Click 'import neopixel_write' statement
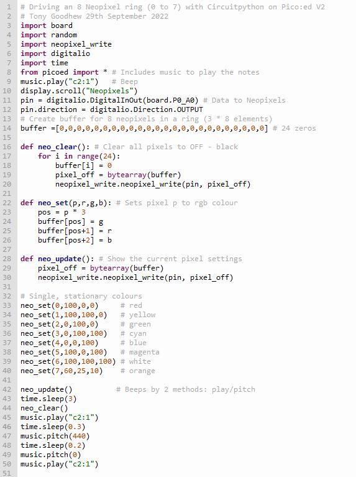This screenshot has height=477, width=356. tap(66, 44)
